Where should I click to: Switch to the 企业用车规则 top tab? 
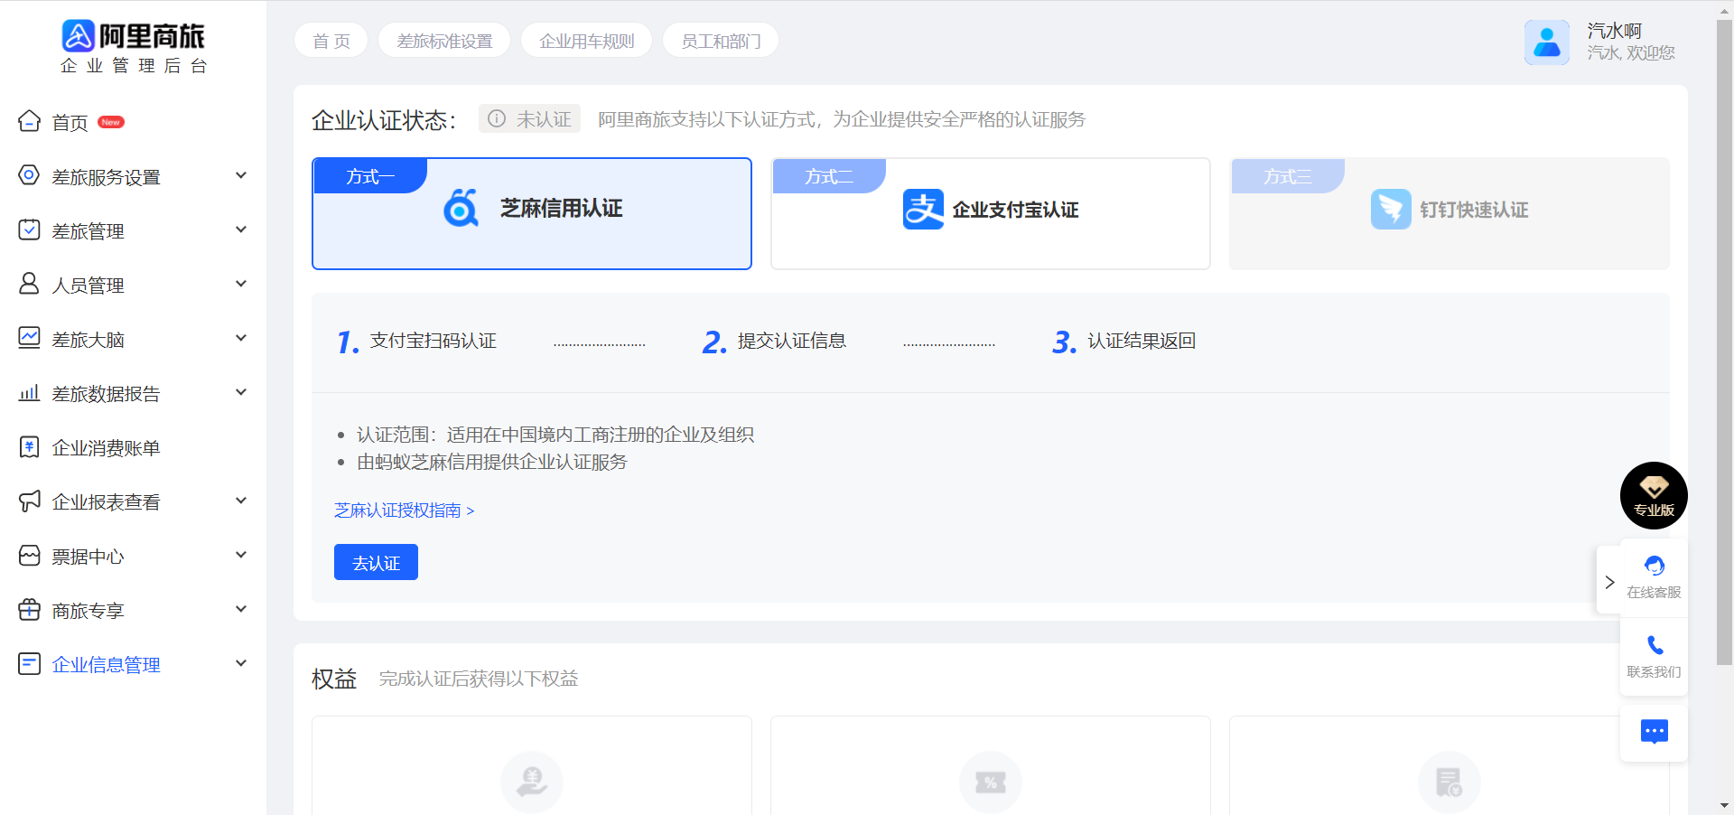(587, 41)
